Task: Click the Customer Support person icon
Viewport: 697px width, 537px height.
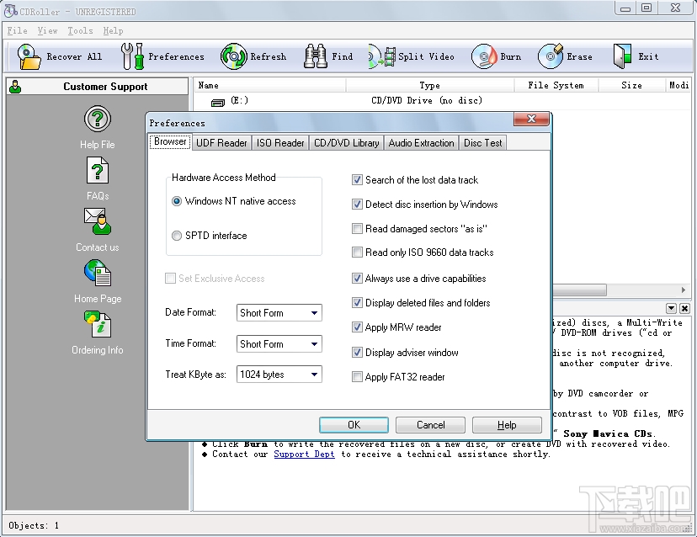Action: (15, 86)
